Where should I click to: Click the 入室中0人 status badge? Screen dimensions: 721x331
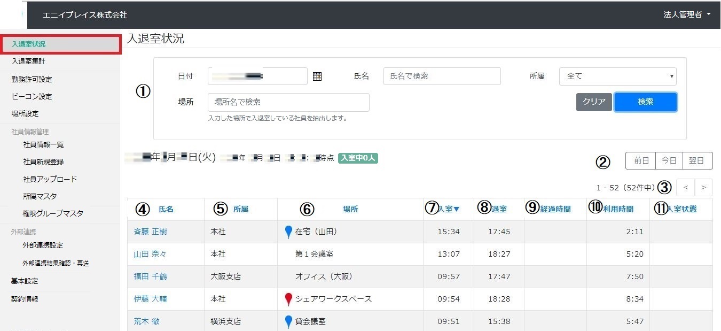358,158
